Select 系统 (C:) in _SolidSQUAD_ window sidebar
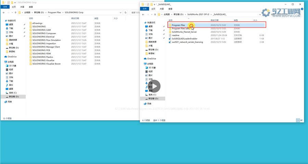Image resolution: width=308 pixels, height=164 pixels. tap(151, 95)
